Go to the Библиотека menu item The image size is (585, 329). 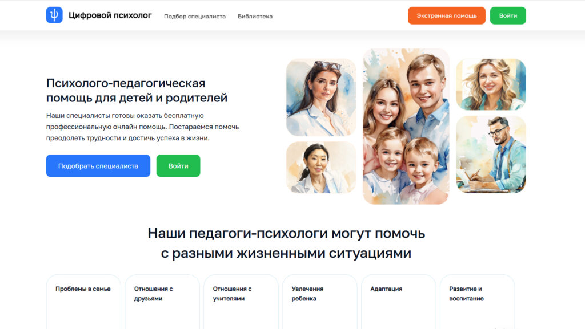tap(255, 17)
